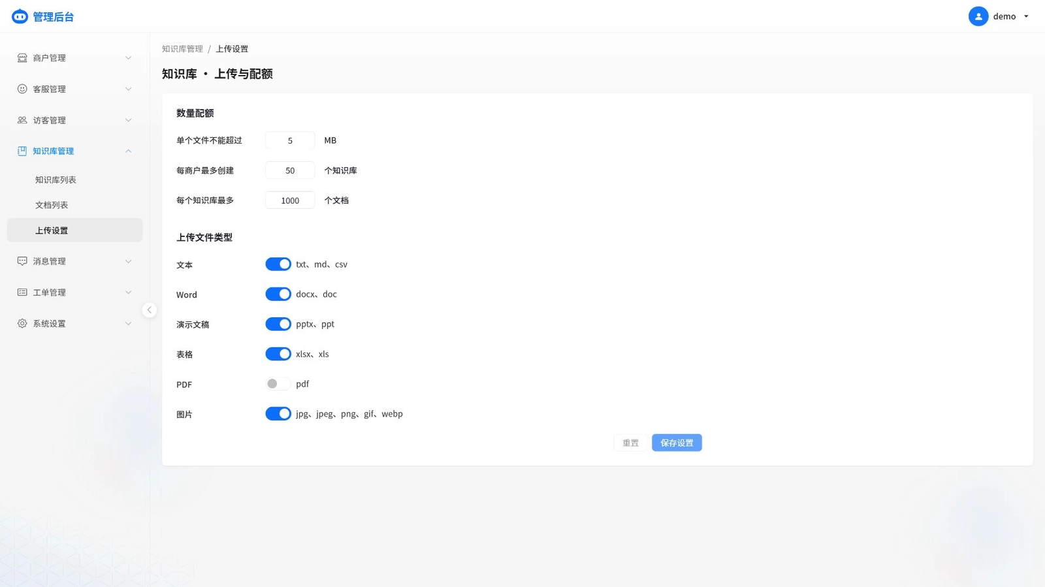Click the 客服管理 smiley icon
Image resolution: width=1045 pixels, height=587 pixels.
click(22, 89)
